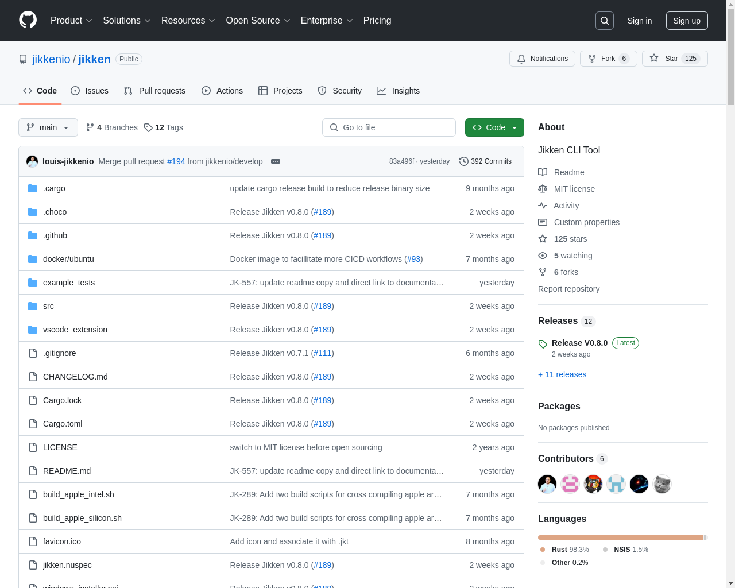The image size is (735, 588).
Task: Switch to the Actions tab
Action: 222,91
